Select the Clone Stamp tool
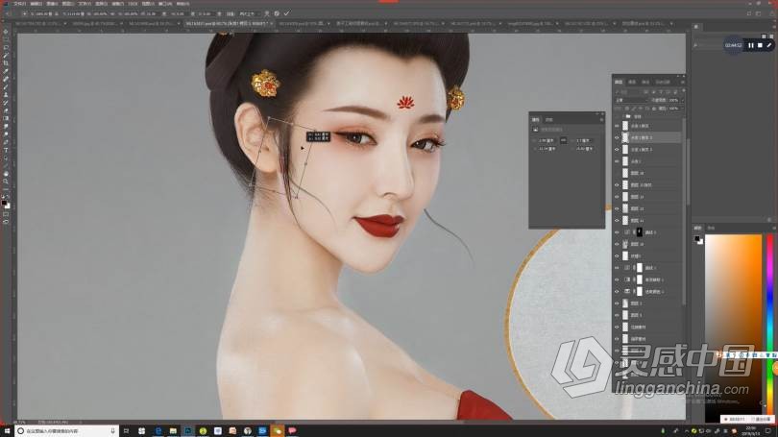 point(6,95)
